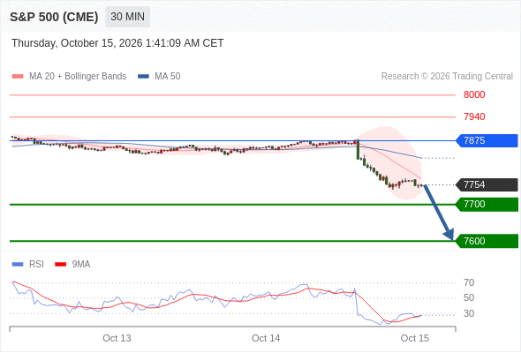The image size is (521, 353).
Task: Click the MA 50 legend label
Action: [x=168, y=77]
